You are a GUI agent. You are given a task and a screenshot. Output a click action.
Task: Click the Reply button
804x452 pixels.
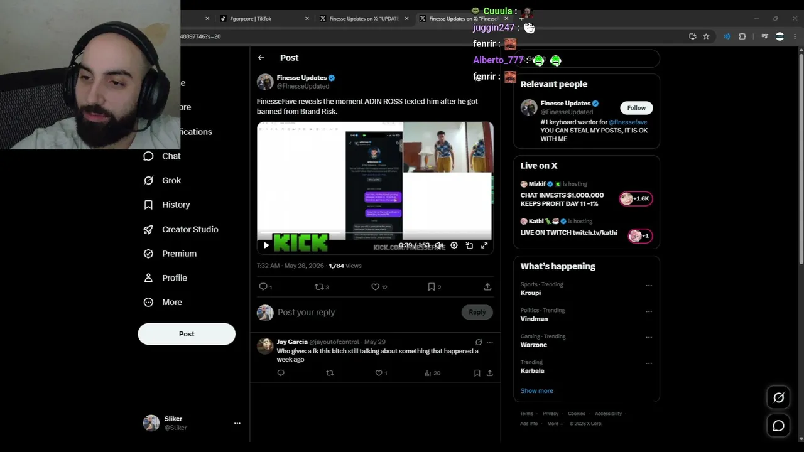477,312
